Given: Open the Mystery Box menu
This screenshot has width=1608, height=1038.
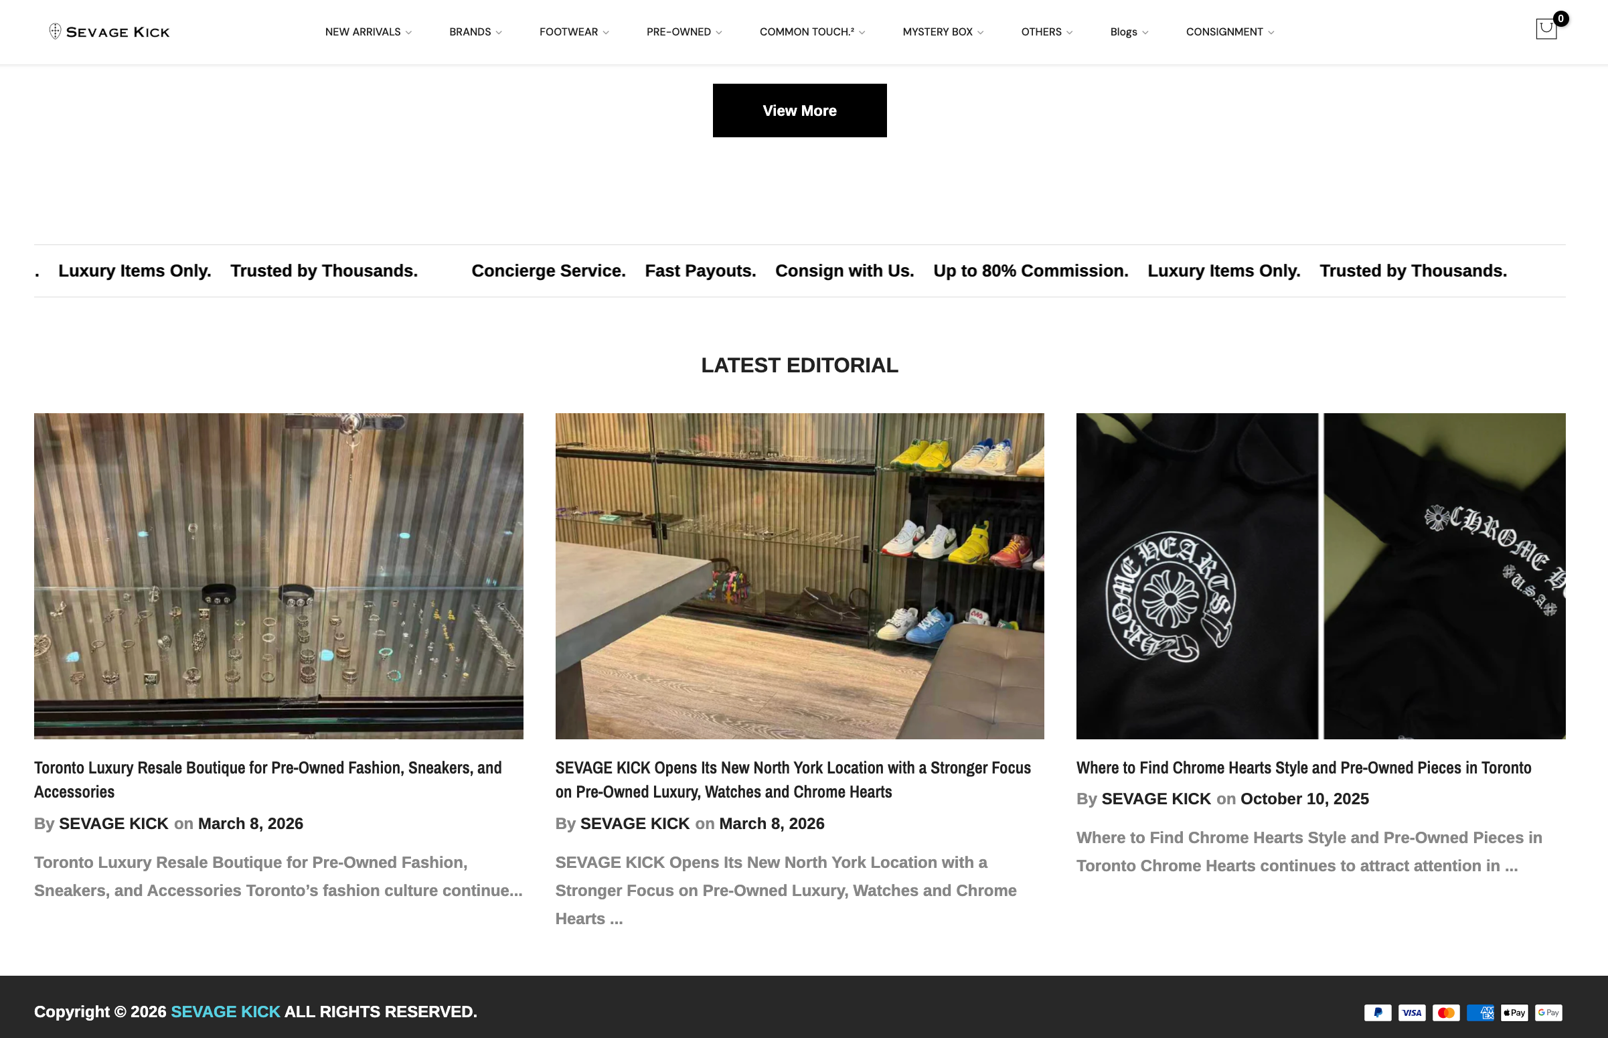Looking at the screenshot, I should pos(943,31).
